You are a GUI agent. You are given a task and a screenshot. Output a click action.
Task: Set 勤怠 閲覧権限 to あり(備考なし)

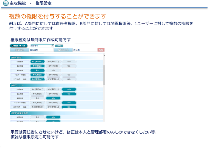[x=53, y=62]
